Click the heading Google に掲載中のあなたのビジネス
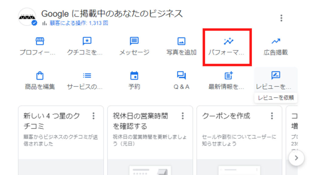311x175 pixels. 112,14
